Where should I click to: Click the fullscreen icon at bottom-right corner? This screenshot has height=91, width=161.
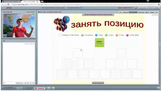[x=158, y=88]
